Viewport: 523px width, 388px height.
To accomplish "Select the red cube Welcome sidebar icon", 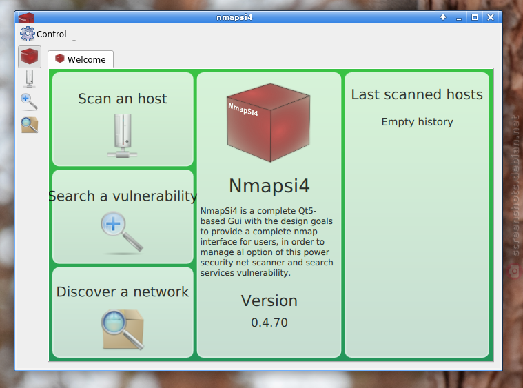I will 30,57.
